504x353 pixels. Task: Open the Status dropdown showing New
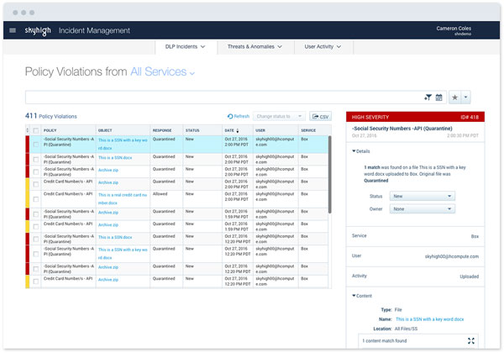pyautogui.click(x=422, y=196)
